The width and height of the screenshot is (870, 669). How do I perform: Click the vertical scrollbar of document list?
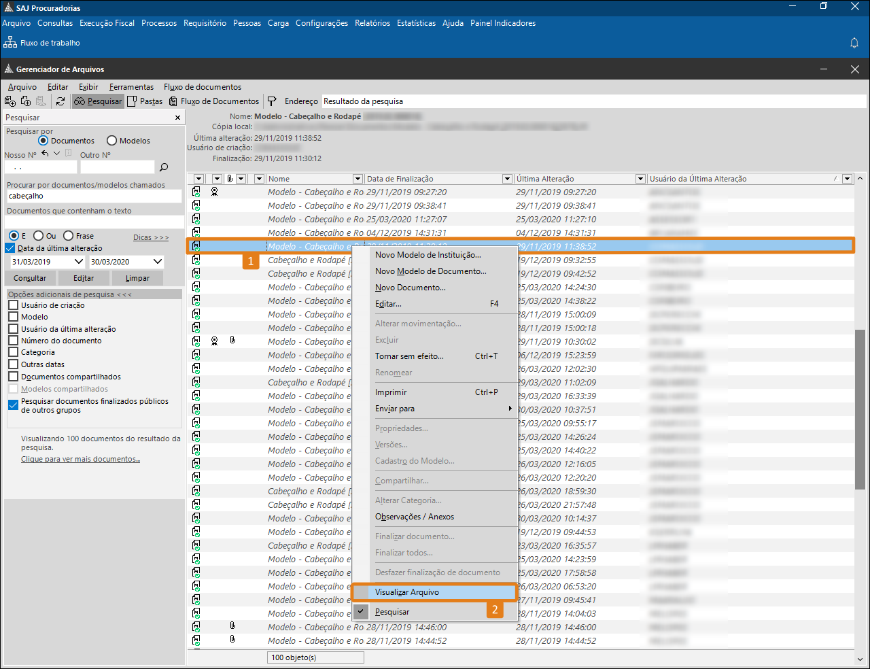point(860,408)
